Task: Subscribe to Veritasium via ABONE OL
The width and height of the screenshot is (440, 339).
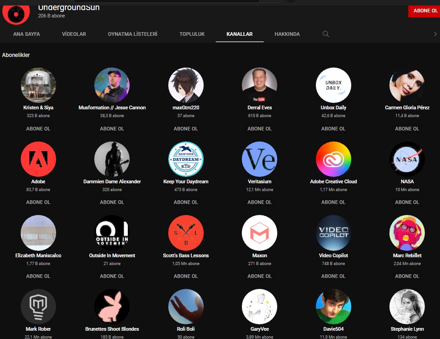Action: (260, 202)
